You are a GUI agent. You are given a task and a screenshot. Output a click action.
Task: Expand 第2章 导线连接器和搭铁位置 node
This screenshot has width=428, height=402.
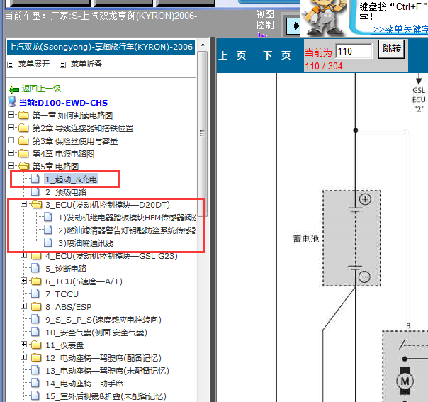click(x=11, y=127)
